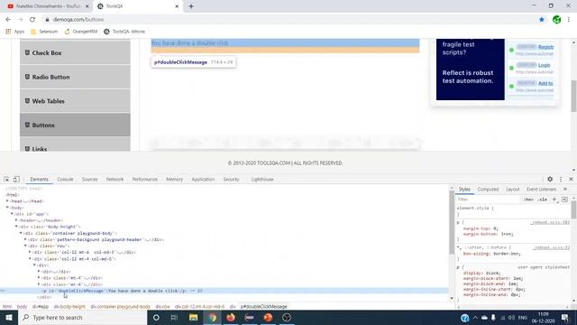Open File Explorer from the taskbar
Image resolution: width=577 pixels, height=325 pixels.
pos(193,317)
